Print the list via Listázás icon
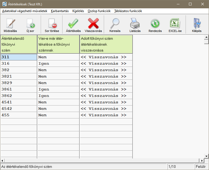Image resolution: width=209 pixels, height=170 pixels. (135, 25)
